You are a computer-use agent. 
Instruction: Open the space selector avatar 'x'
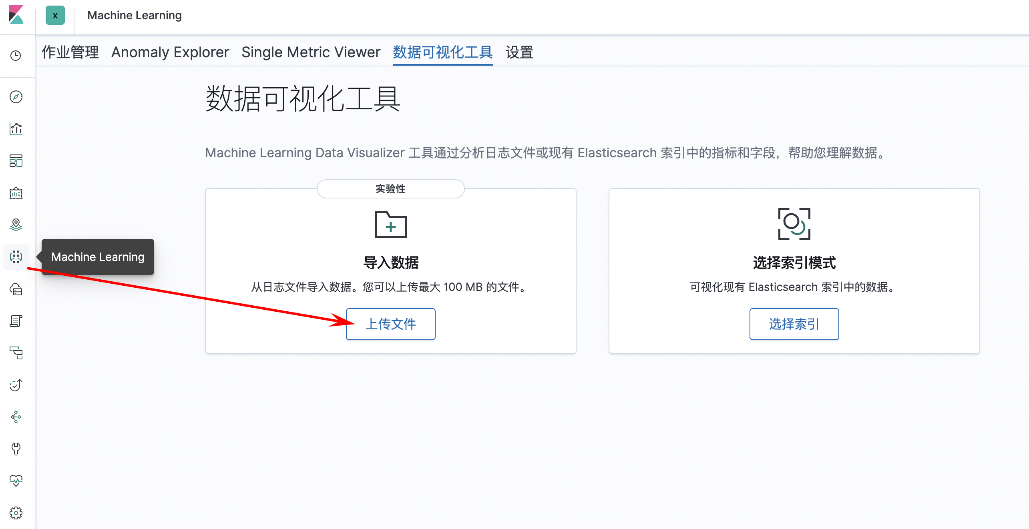coord(55,15)
